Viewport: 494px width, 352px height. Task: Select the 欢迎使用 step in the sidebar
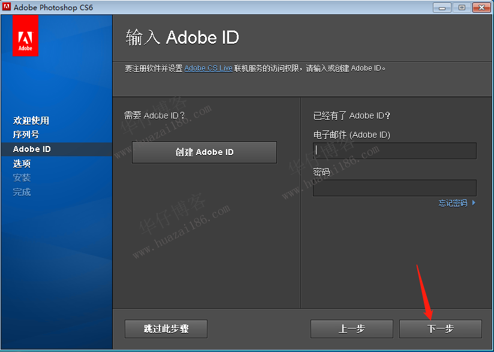click(31, 120)
